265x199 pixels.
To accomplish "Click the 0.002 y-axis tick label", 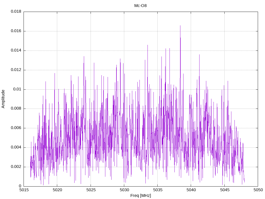I will tap(16, 167).
